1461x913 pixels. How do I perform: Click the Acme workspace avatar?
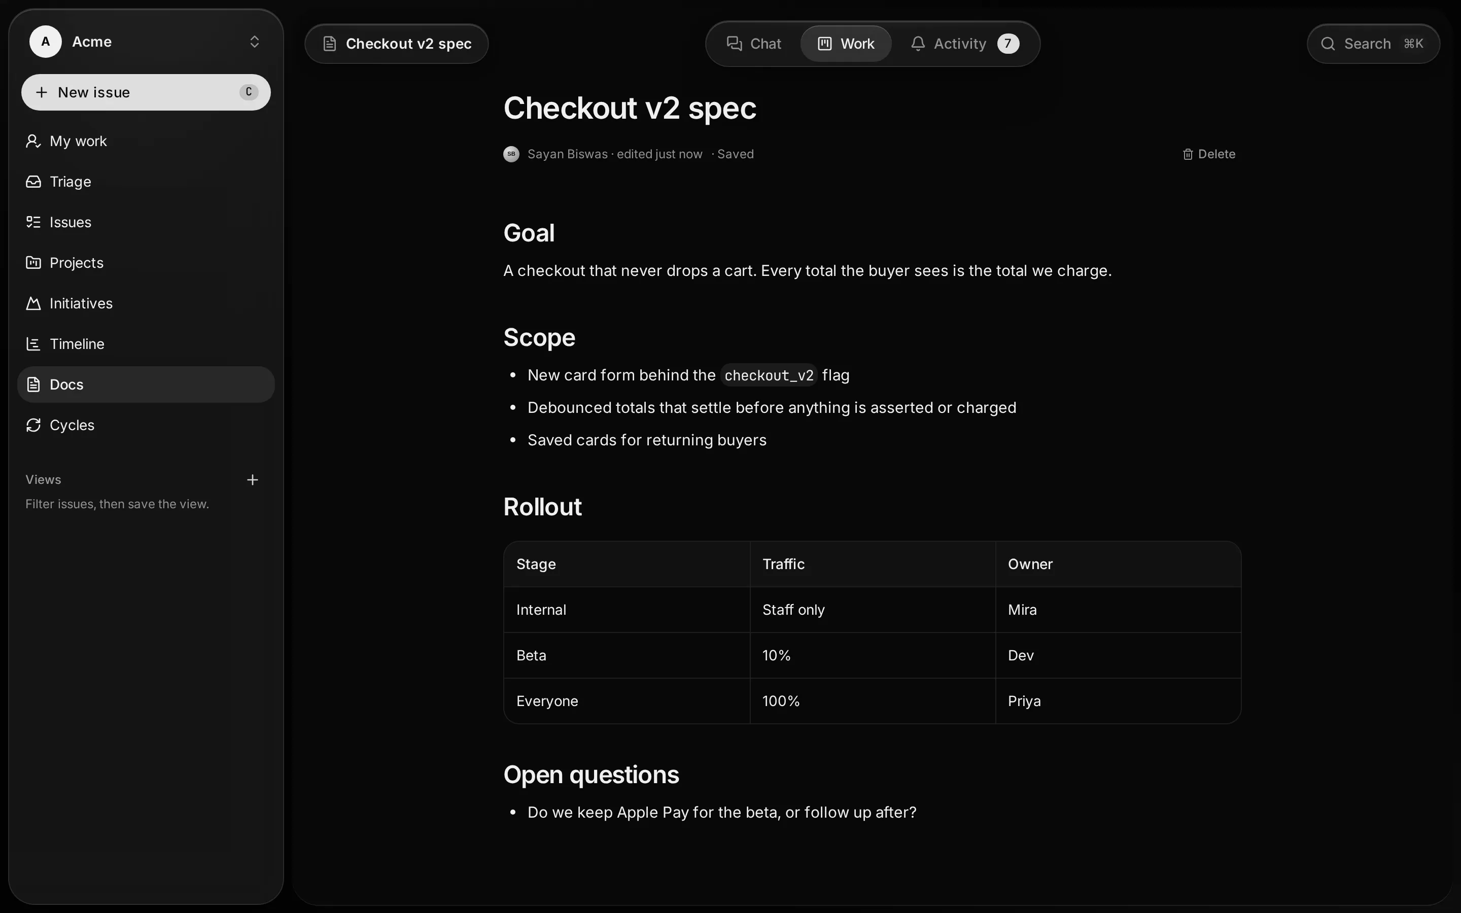[45, 42]
